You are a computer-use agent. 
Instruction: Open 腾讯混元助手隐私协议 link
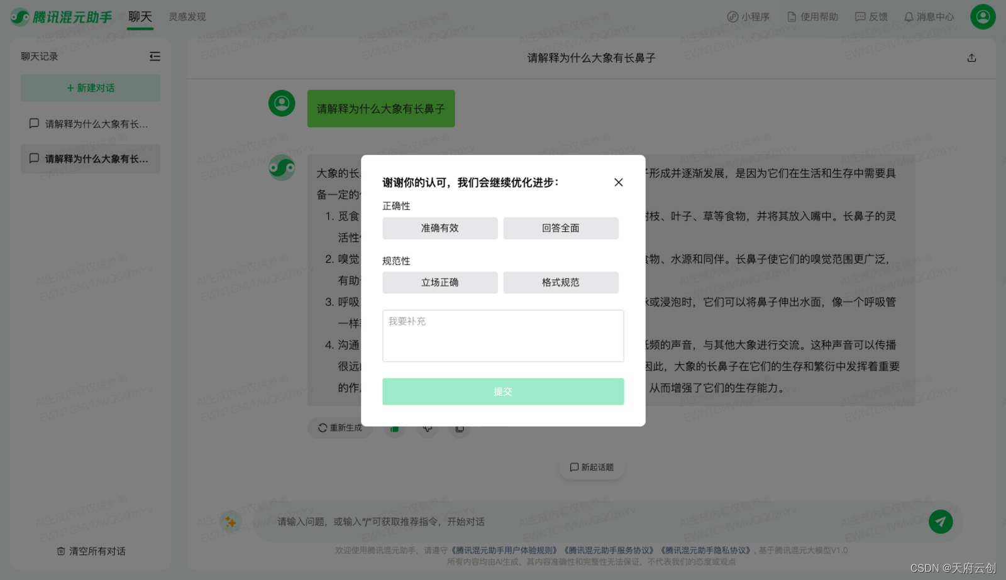click(x=705, y=550)
